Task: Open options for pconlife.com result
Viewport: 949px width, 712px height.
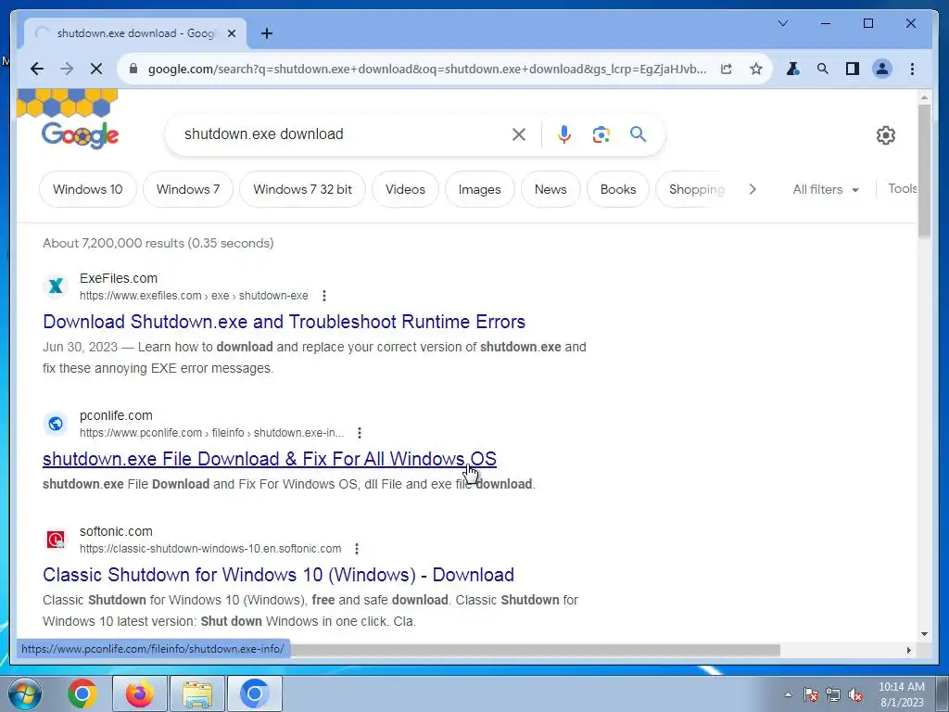Action: [360, 433]
